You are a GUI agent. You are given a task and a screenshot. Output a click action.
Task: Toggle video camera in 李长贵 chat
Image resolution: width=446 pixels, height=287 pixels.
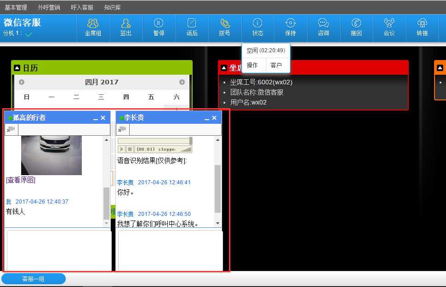pos(122,130)
